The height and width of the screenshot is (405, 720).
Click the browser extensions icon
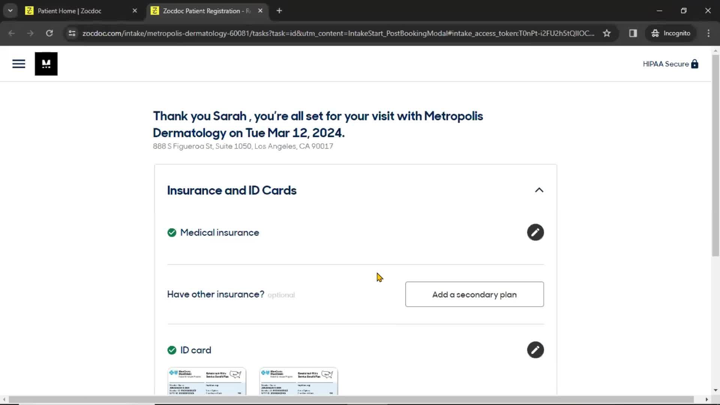(x=633, y=33)
